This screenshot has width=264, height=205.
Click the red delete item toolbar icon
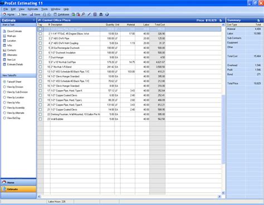[78, 14]
